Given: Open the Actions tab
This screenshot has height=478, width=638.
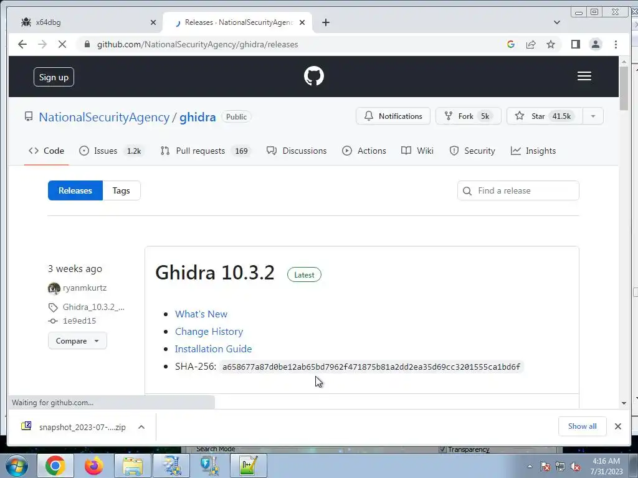Looking at the screenshot, I should 364,151.
